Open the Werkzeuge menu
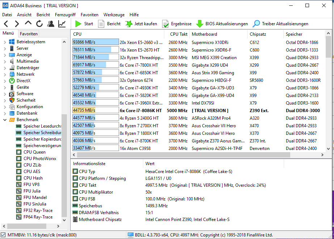334x239 pixels. 114,15
